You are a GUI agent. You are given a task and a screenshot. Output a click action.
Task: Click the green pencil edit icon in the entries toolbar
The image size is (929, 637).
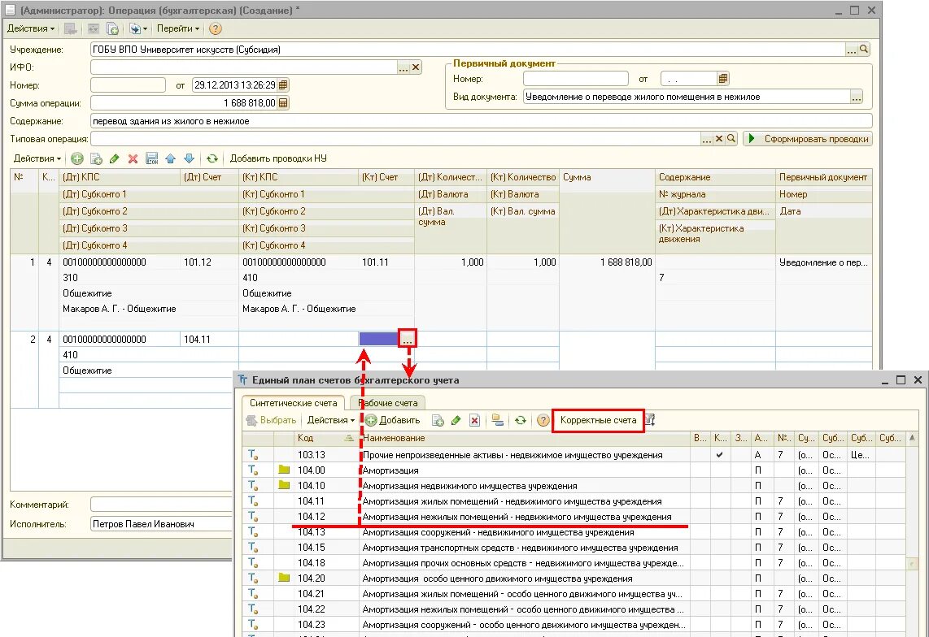click(115, 158)
